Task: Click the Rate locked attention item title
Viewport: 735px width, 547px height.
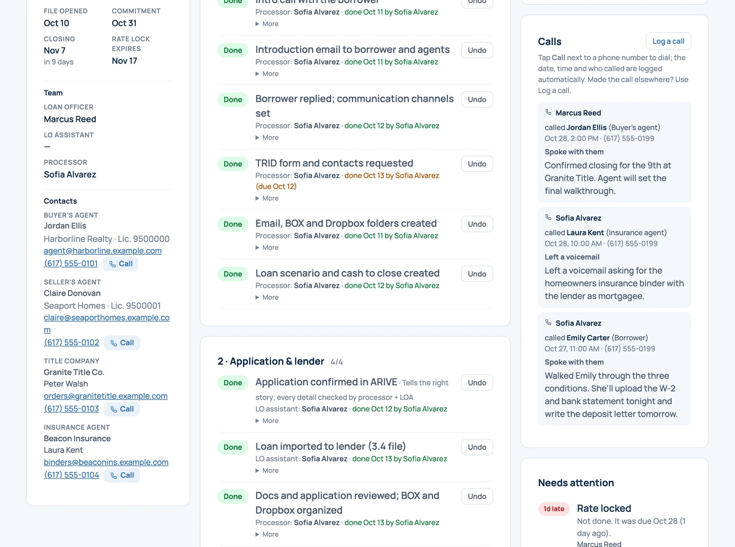Action: [x=604, y=508]
